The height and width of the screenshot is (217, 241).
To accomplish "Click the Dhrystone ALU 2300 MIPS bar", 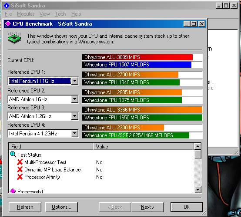I will [142, 128].
